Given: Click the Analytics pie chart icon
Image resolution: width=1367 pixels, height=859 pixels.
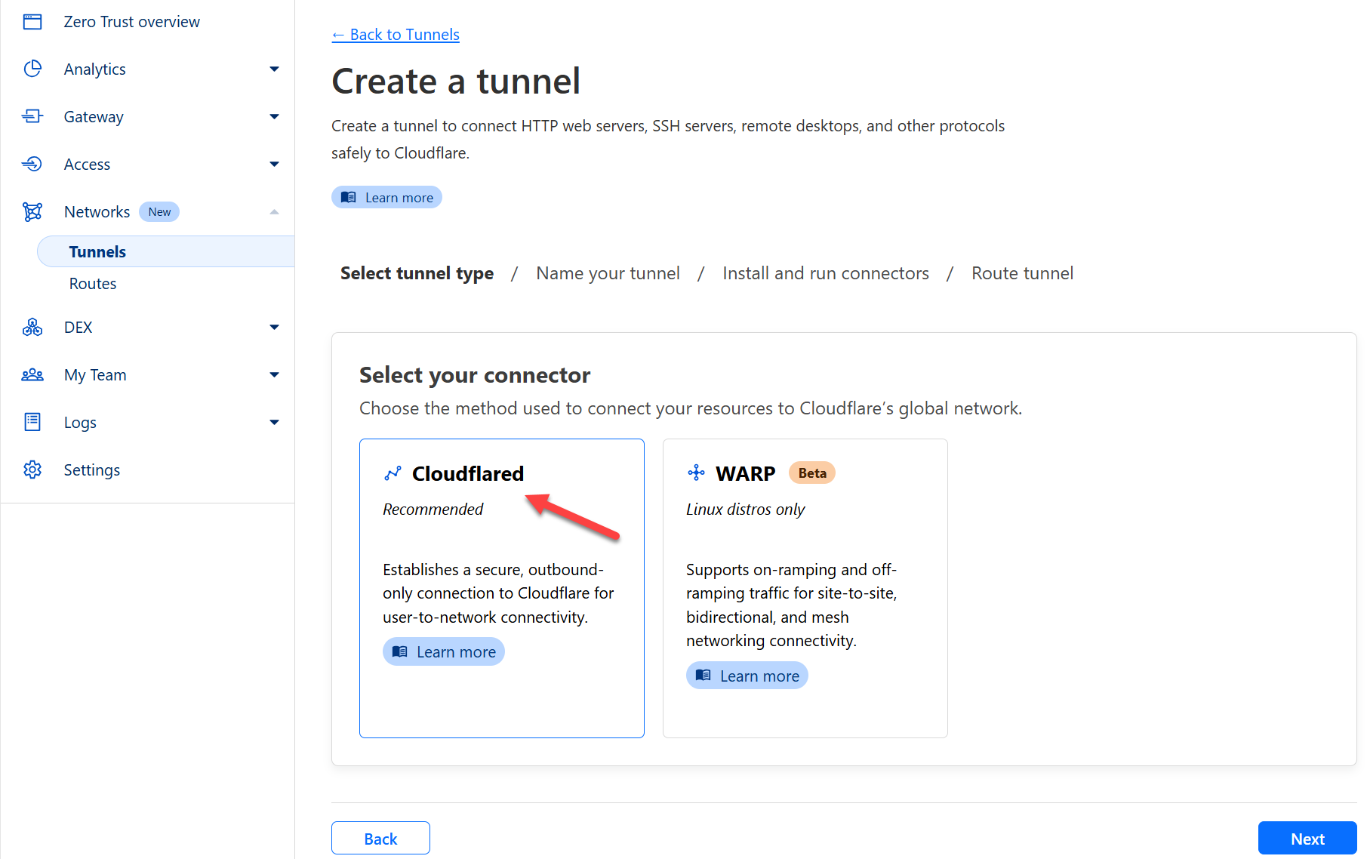Looking at the screenshot, I should click(32, 69).
